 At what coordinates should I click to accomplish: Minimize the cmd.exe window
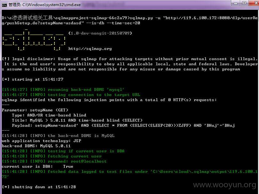point(236,3)
